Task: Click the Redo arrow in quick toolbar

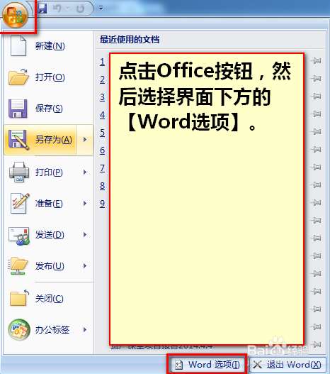Action: coord(80,9)
